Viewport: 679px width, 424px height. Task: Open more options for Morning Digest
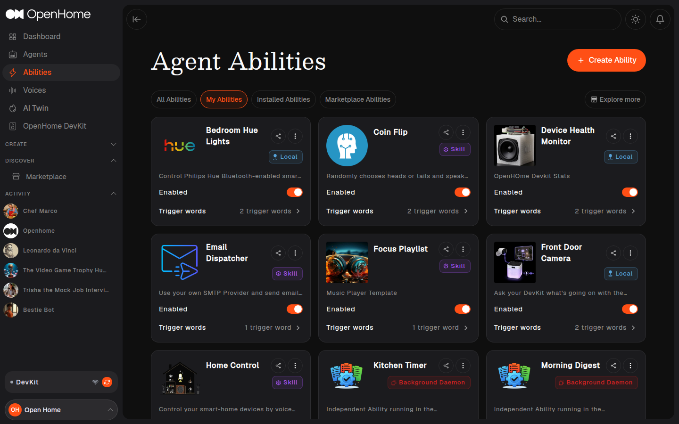[x=630, y=366]
